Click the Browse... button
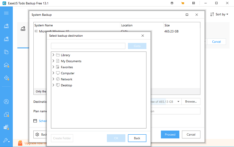The width and height of the screenshot is (234, 147). pyautogui.click(x=191, y=102)
